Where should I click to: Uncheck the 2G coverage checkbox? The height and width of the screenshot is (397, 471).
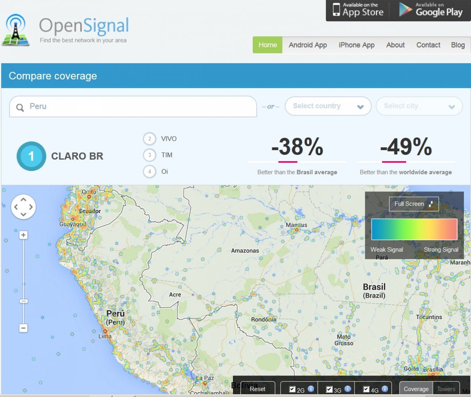pyautogui.click(x=292, y=389)
